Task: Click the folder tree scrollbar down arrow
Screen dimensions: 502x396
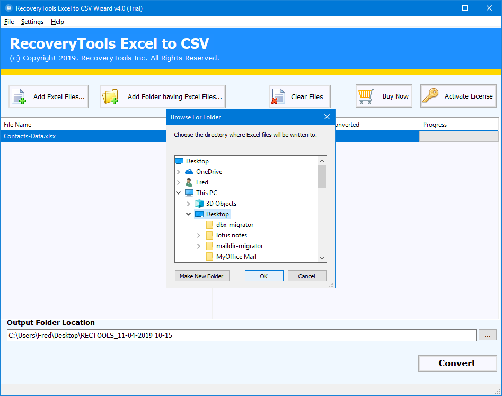Action: [322, 258]
